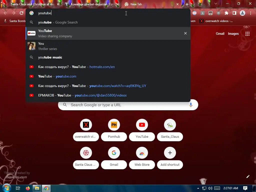Launch Firefox from the taskbar
The width and height of the screenshot is (256, 192).
click(28, 188)
